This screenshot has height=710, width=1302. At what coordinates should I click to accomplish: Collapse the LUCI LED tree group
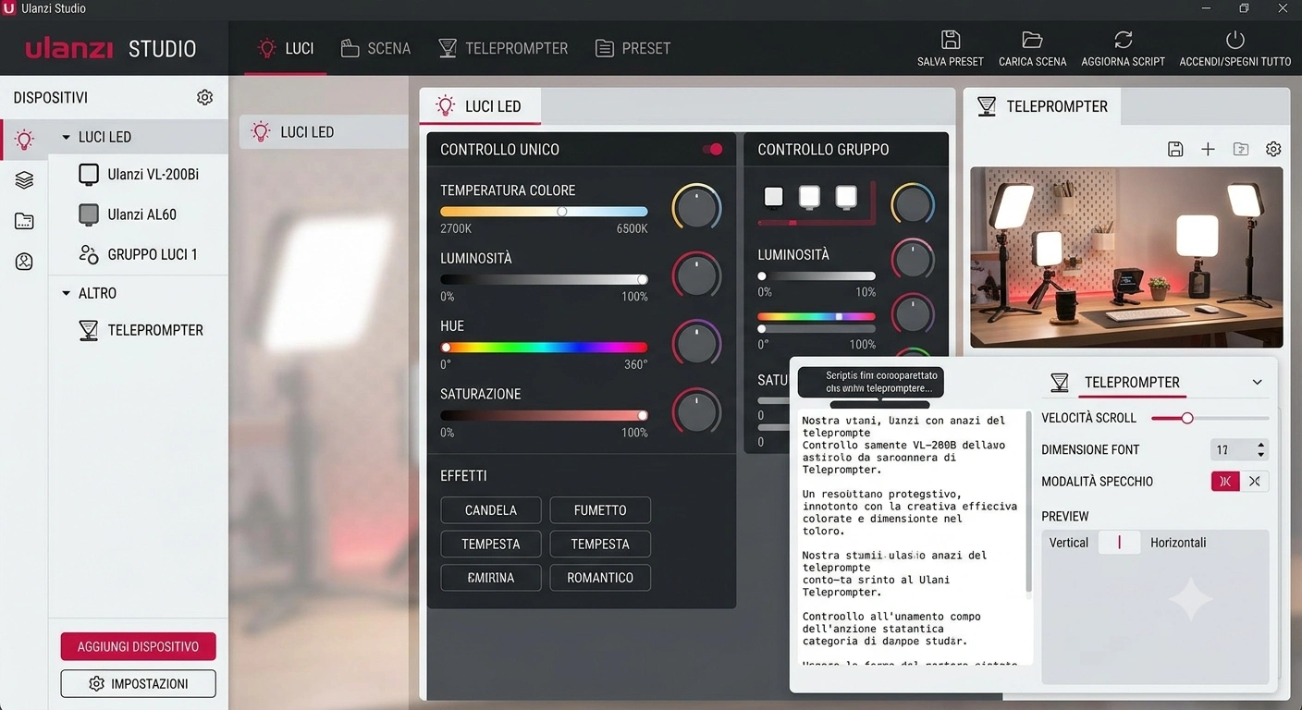click(x=66, y=137)
